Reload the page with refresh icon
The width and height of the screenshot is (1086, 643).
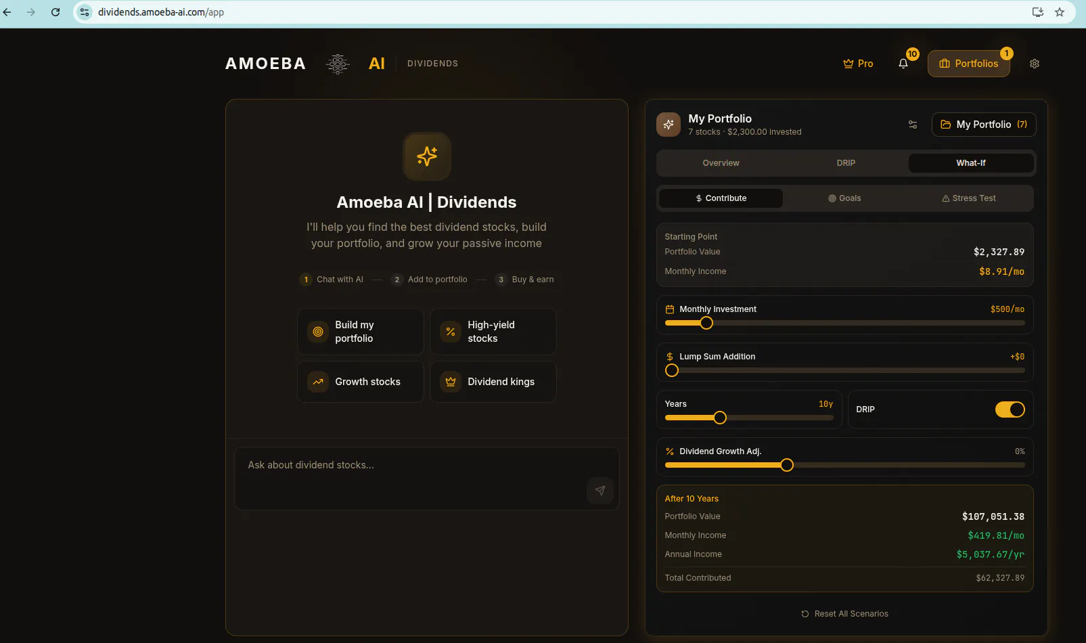click(55, 12)
